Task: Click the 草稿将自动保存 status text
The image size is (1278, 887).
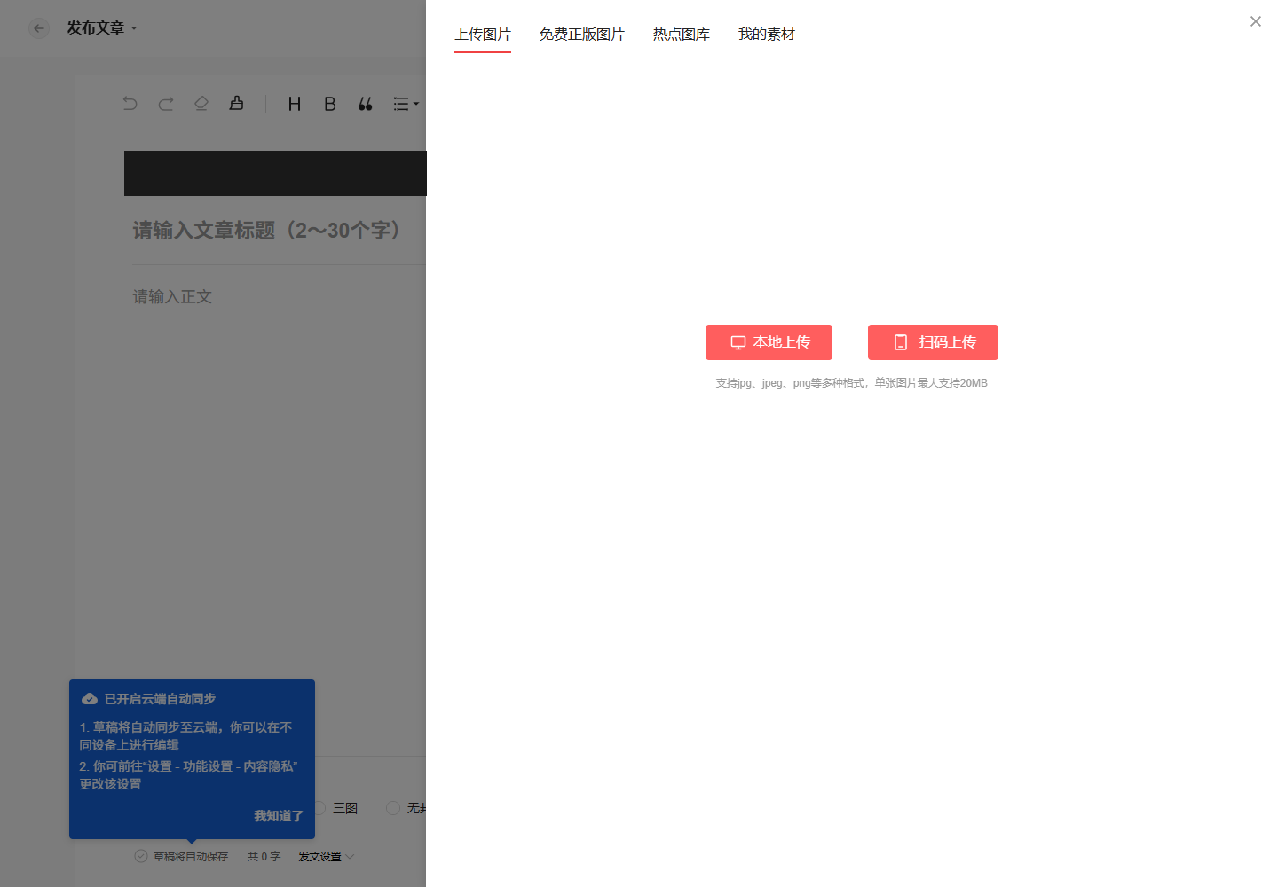Action: coord(191,857)
